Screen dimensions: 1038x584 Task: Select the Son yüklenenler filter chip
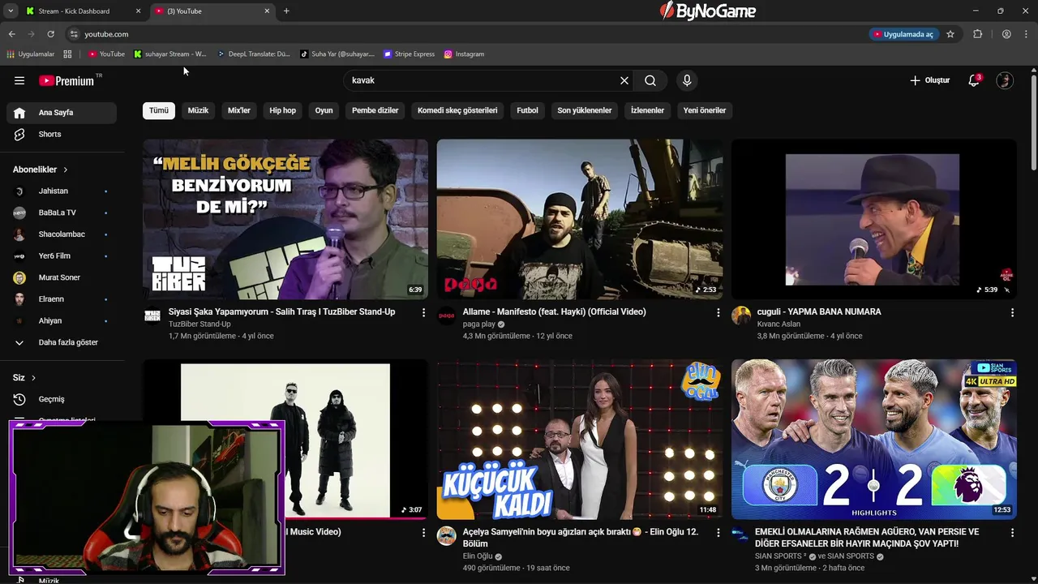585,110
